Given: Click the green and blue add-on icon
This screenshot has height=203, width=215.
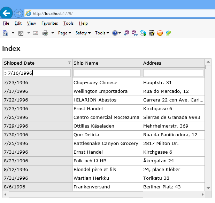Looking at the screenshot, I should 168,33.
